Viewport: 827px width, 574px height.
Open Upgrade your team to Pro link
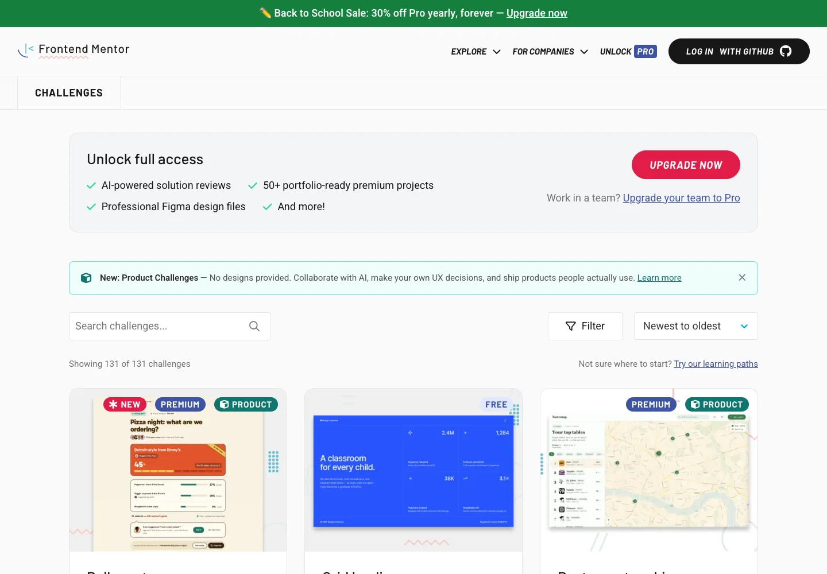681,198
